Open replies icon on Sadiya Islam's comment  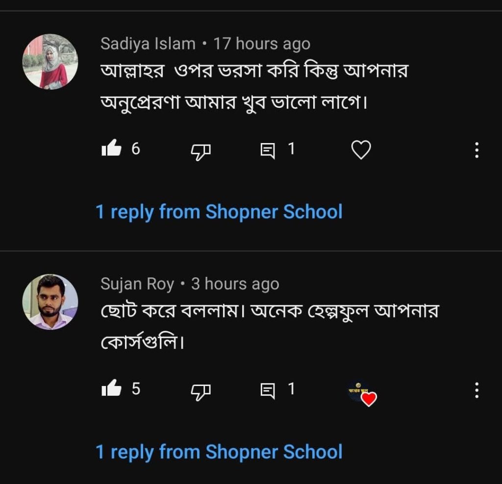268,151
